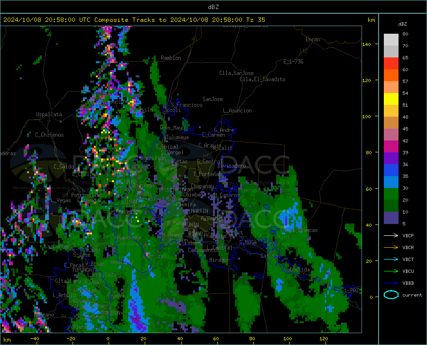Screen dimensions: 427x345
Task: Click the 'Mirador' map label
Action: (220, 260)
